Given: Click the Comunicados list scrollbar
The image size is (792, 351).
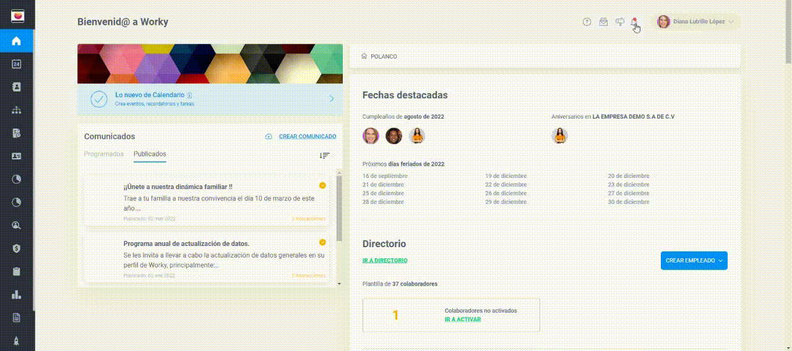Looking at the screenshot, I should (x=338, y=208).
